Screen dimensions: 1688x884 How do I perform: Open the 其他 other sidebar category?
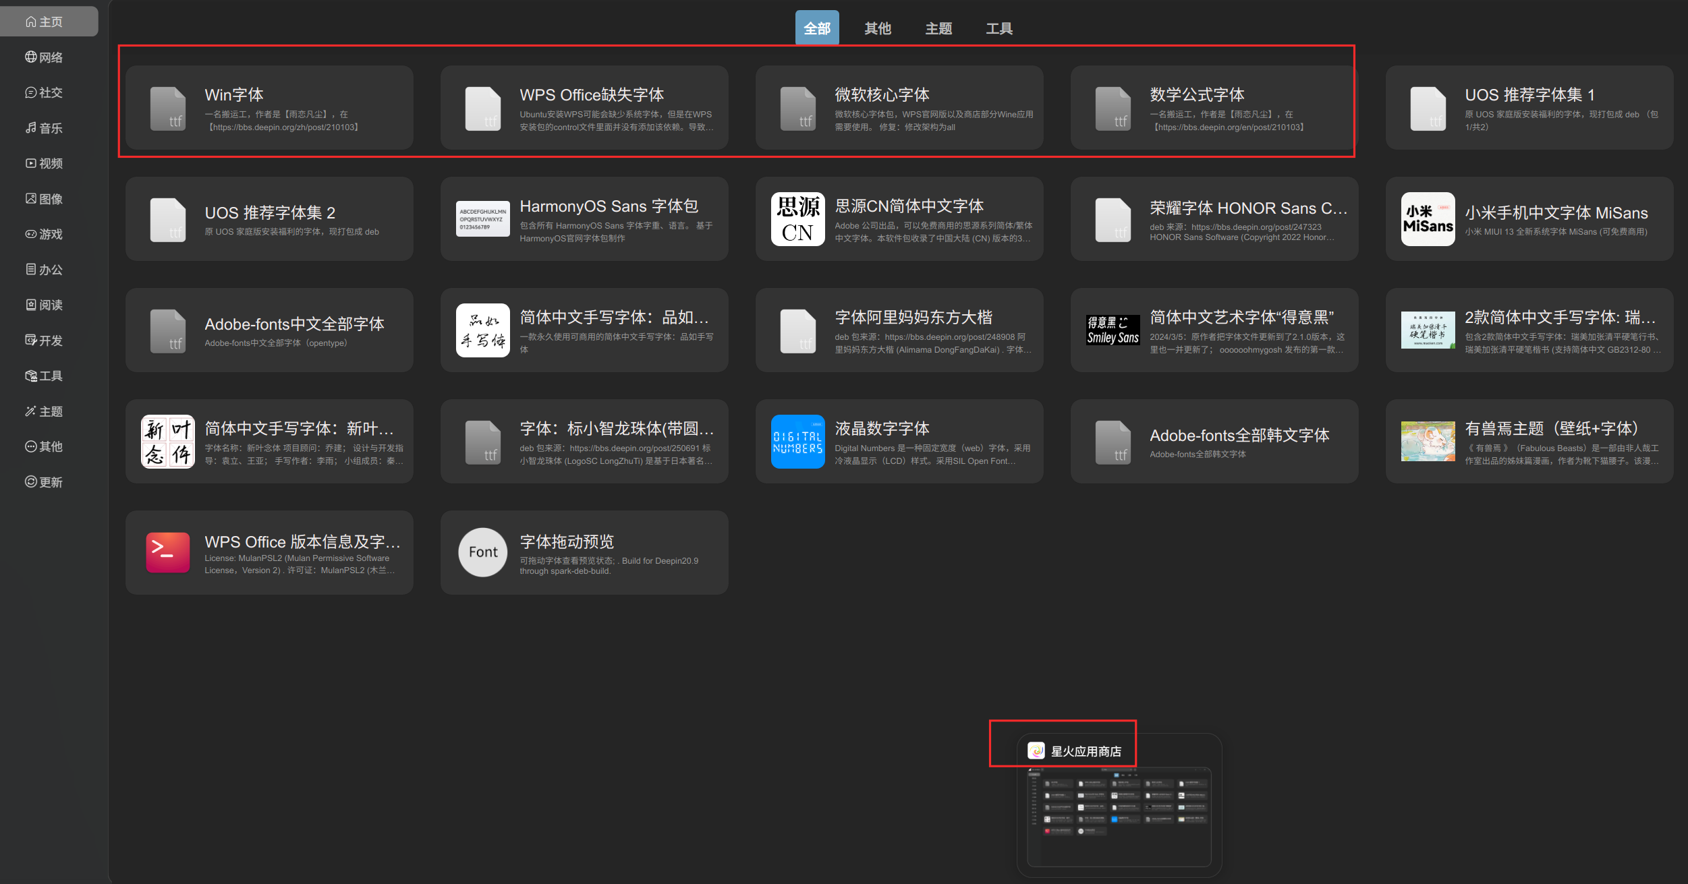(x=45, y=446)
